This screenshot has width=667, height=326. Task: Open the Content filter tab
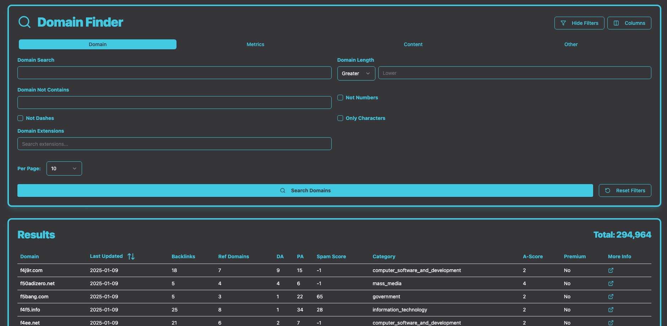coord(413,44)
